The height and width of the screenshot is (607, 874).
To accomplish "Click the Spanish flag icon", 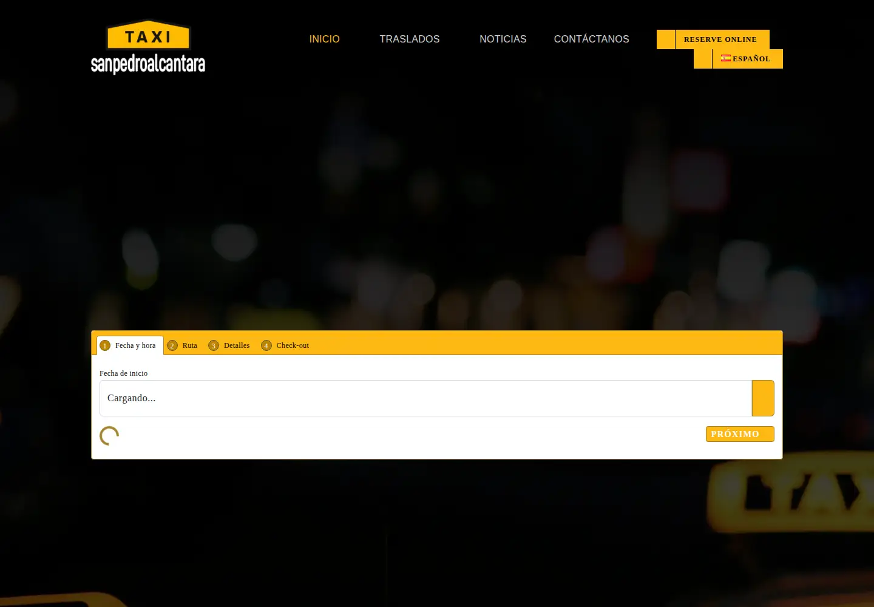I will pos(726,58).
